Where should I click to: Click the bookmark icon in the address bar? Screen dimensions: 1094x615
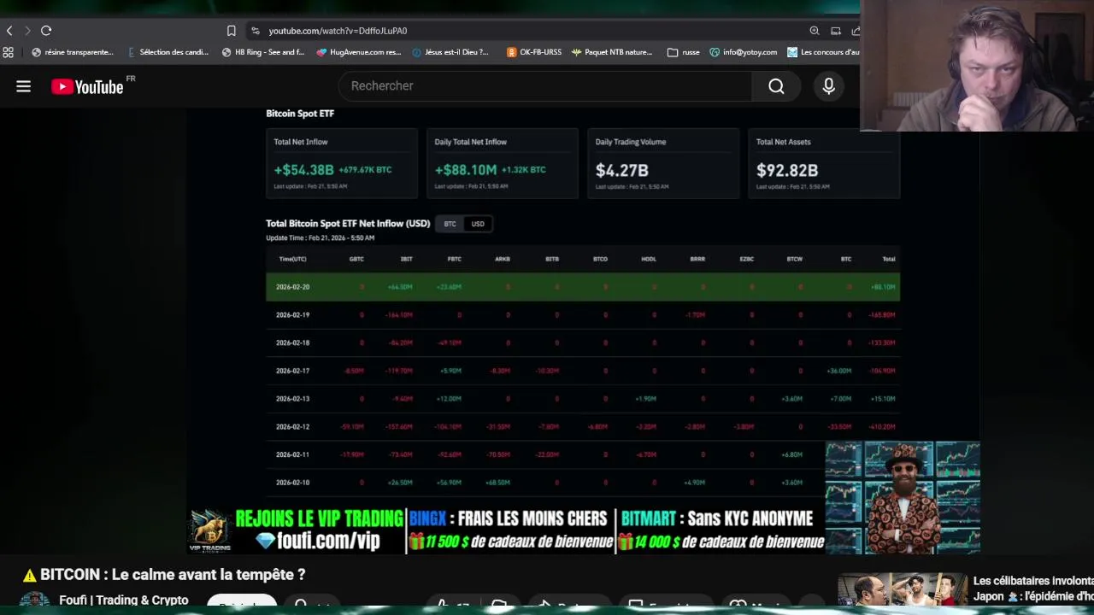[x=231, y=31]
